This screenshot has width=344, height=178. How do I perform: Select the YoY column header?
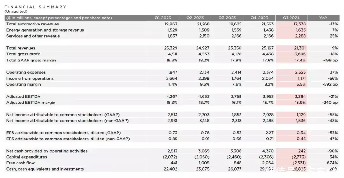coord(323,18)
